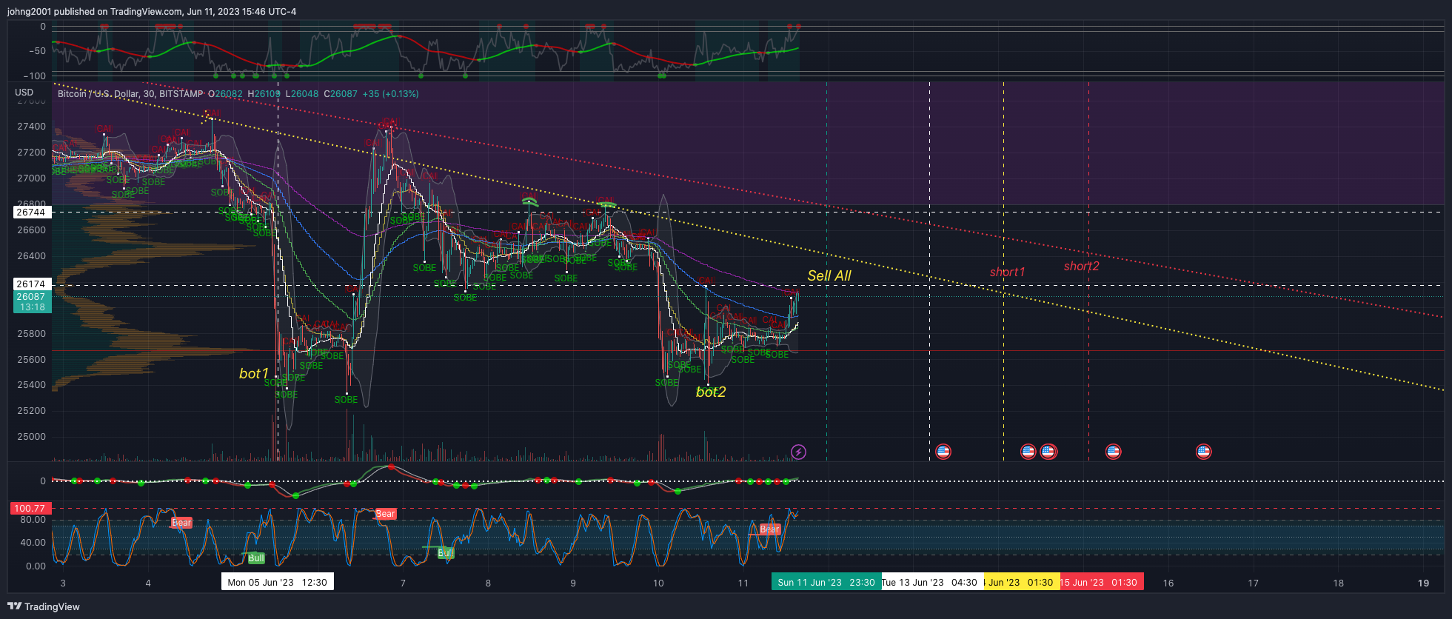Select the Mon 05 Jun '23 12:30 marker
Viewport: 1452px width, 619px height.
click(278, 582)
